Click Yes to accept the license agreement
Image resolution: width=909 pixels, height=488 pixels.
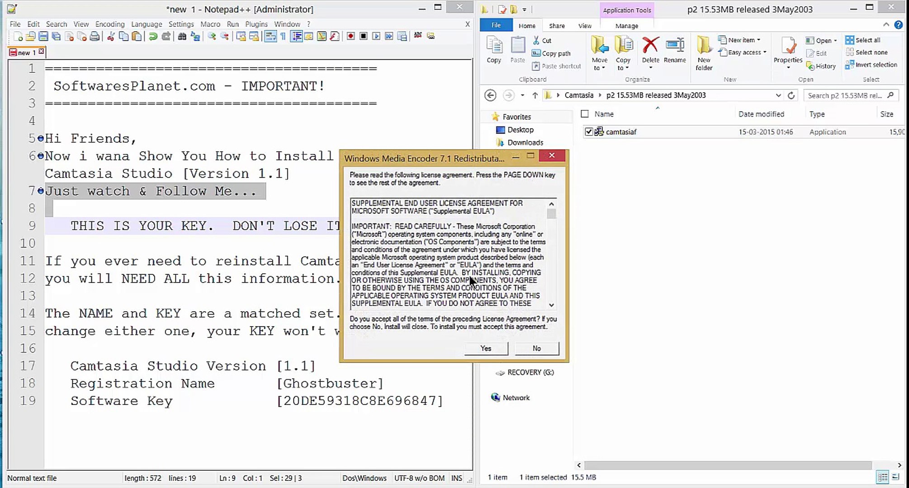click(x=486, y=348)
